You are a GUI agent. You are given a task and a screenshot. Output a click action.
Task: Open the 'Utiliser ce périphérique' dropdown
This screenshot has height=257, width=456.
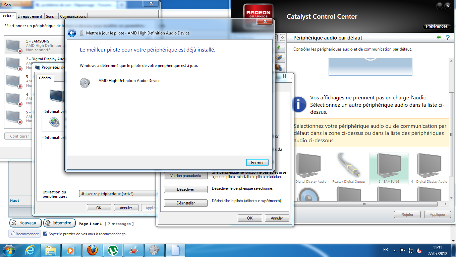118,194
